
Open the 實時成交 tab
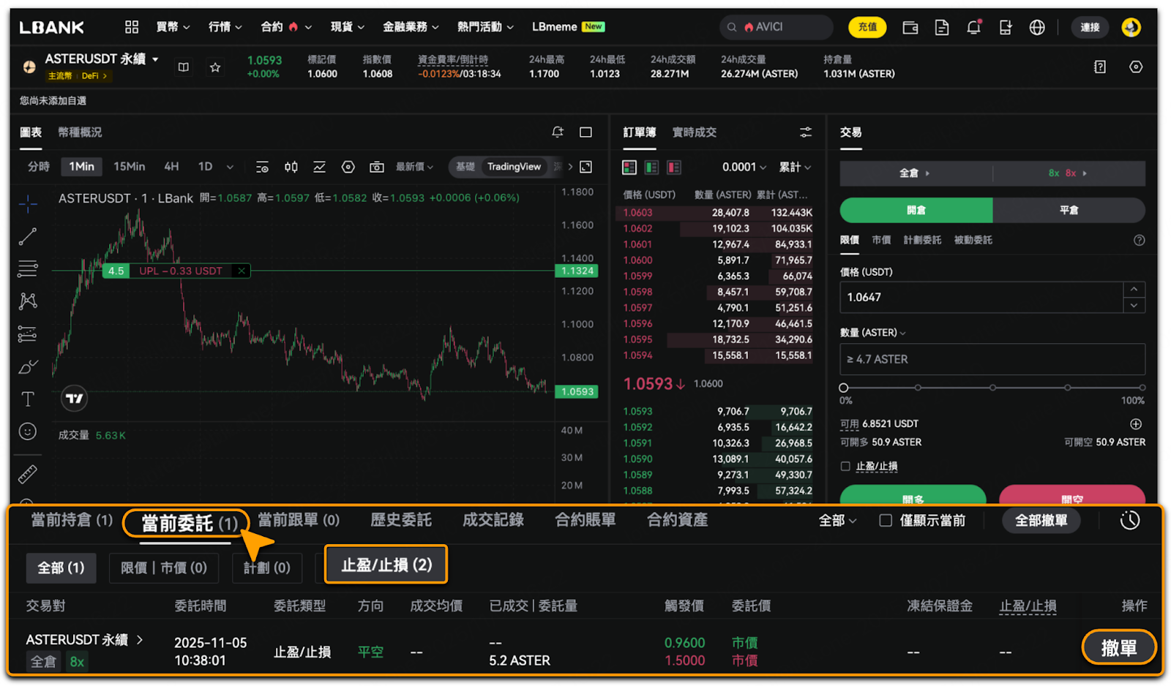coord(694,132)
